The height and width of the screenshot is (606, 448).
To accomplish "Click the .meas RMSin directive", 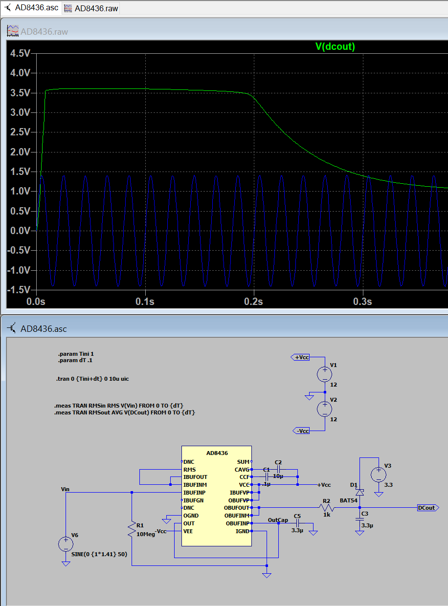I will 119,406.
